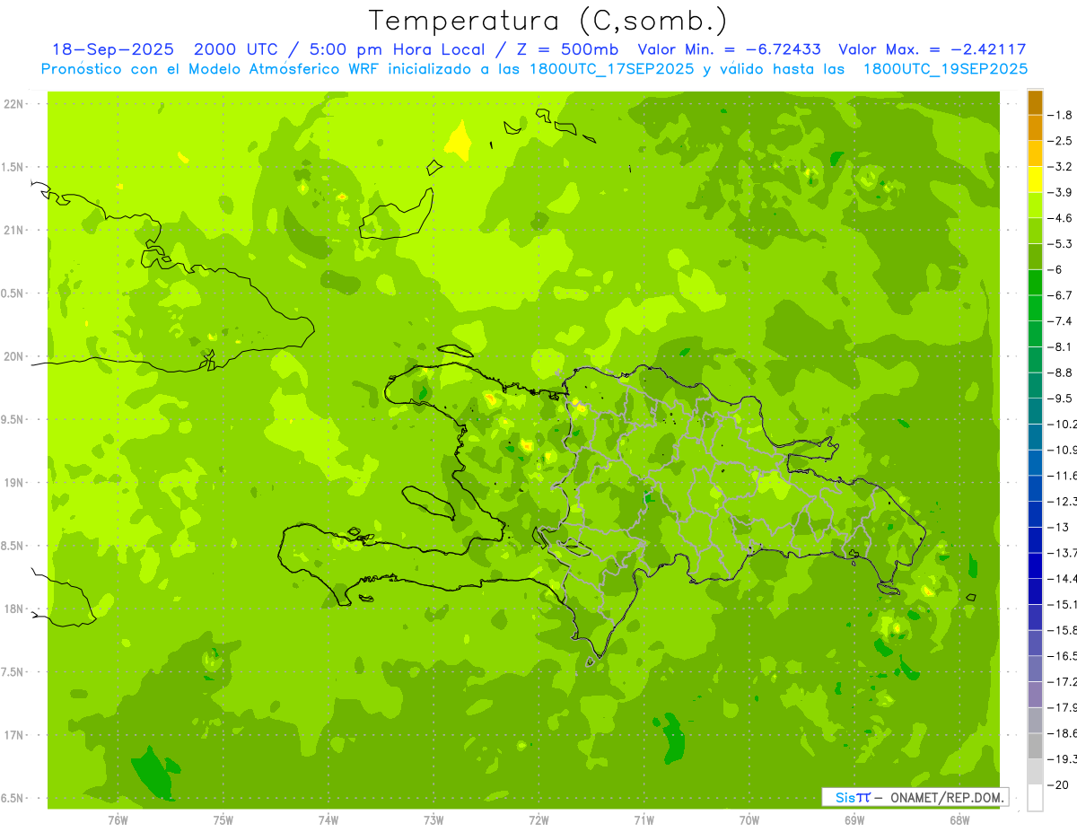Click the valid-until time "1800UTC_19SEP2025"
The width and height of the screenshot is (1077, 832).
(x=945, y=68)
